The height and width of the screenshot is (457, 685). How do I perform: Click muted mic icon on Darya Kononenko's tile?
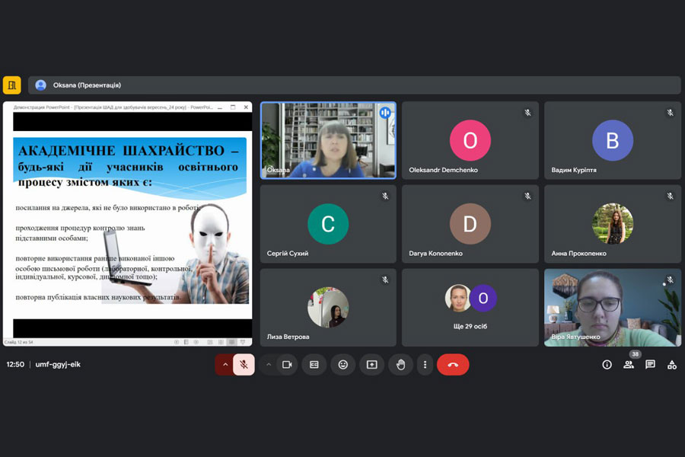tap(527, 196)
